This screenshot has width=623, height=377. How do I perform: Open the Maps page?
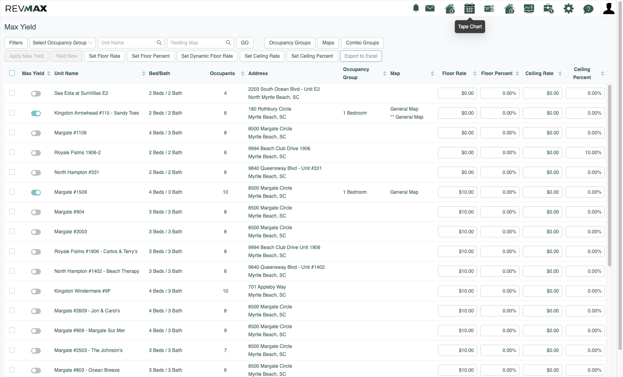coord(328,43)
